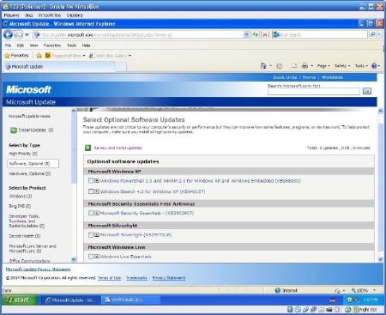This screenshot has height=315, width=386.
Task: Open the Page toolbar menu
Action: click(323, 66)
